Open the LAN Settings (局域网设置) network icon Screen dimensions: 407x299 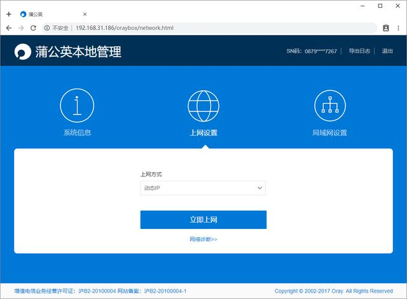pos(329,106)
